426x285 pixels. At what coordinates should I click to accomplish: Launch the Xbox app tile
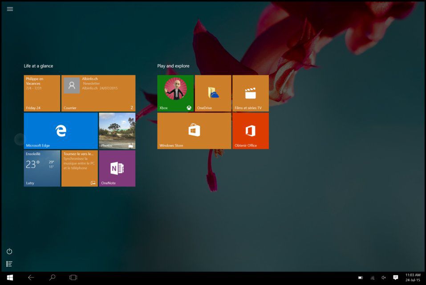coord(175,93)
